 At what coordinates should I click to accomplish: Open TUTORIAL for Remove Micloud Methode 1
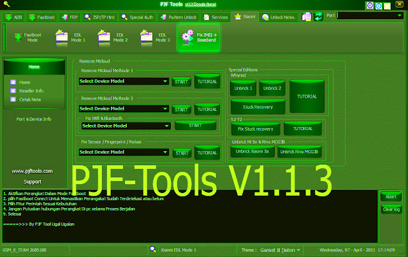tap(207, 82)
